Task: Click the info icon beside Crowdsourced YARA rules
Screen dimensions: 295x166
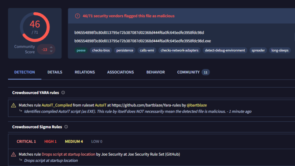Action: (x=63, y=93)
